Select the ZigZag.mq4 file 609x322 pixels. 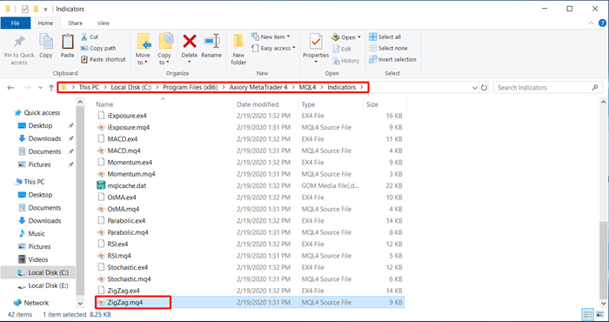point(250,302)
